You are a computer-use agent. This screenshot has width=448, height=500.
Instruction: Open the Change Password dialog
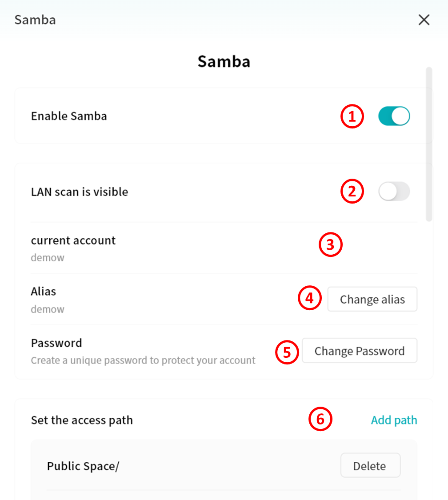coord(359,351)
